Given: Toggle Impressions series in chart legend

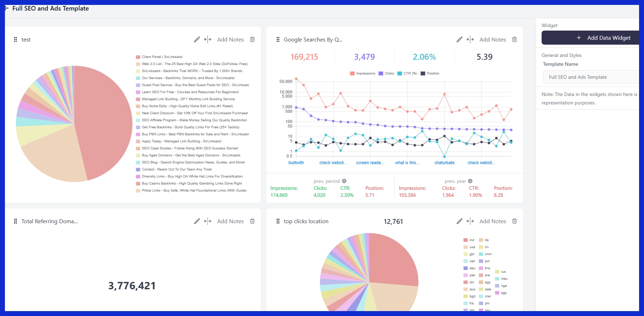Looking at the screenshot, I should click(x=362, y=73).
